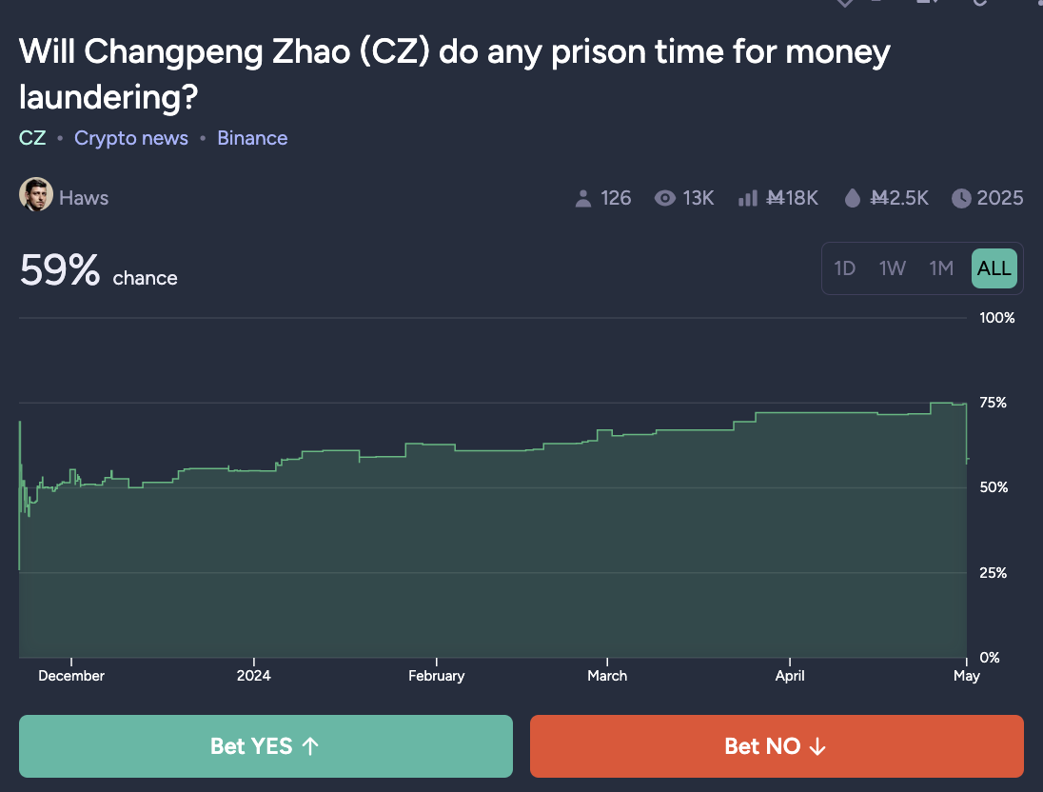Open the CZ topic tag
Screen dimensions: 1043x792
pos(32,138)
